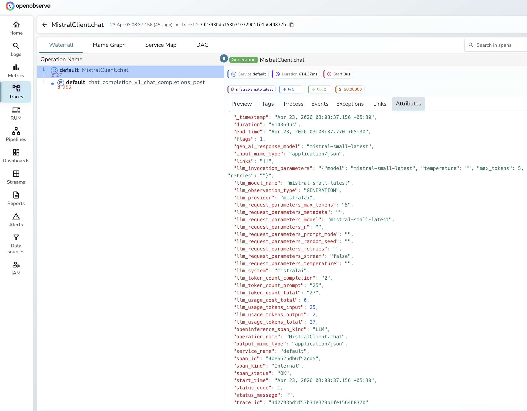Open the Logs section
Screen dimensions: 527x411
pyautogui.click(x=16, y=49)
